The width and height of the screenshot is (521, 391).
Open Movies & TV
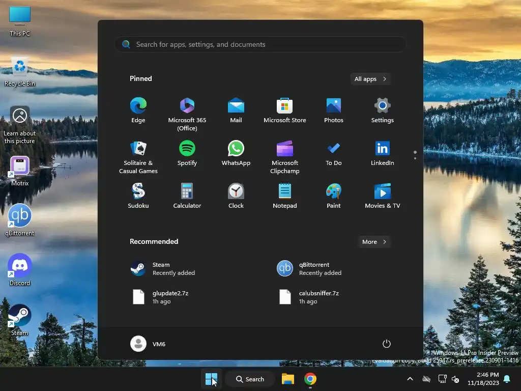coord(383,196)
